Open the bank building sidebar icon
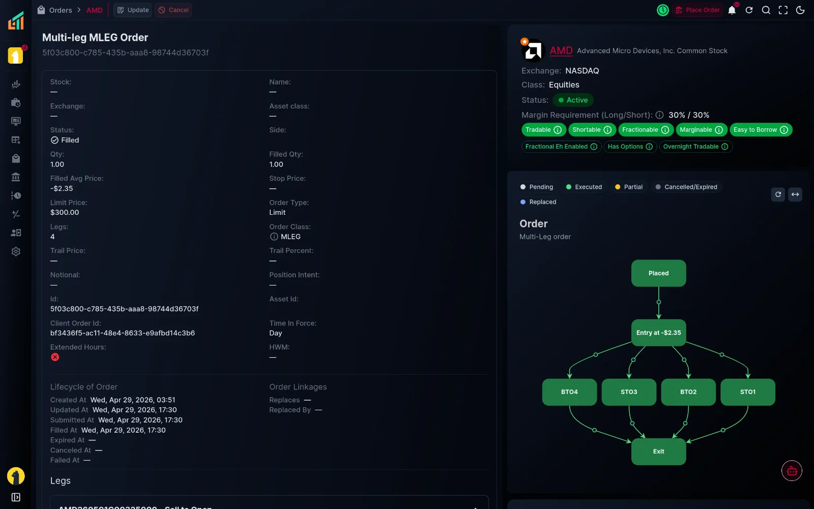814x509 pixels. click(x=16, y=177)
